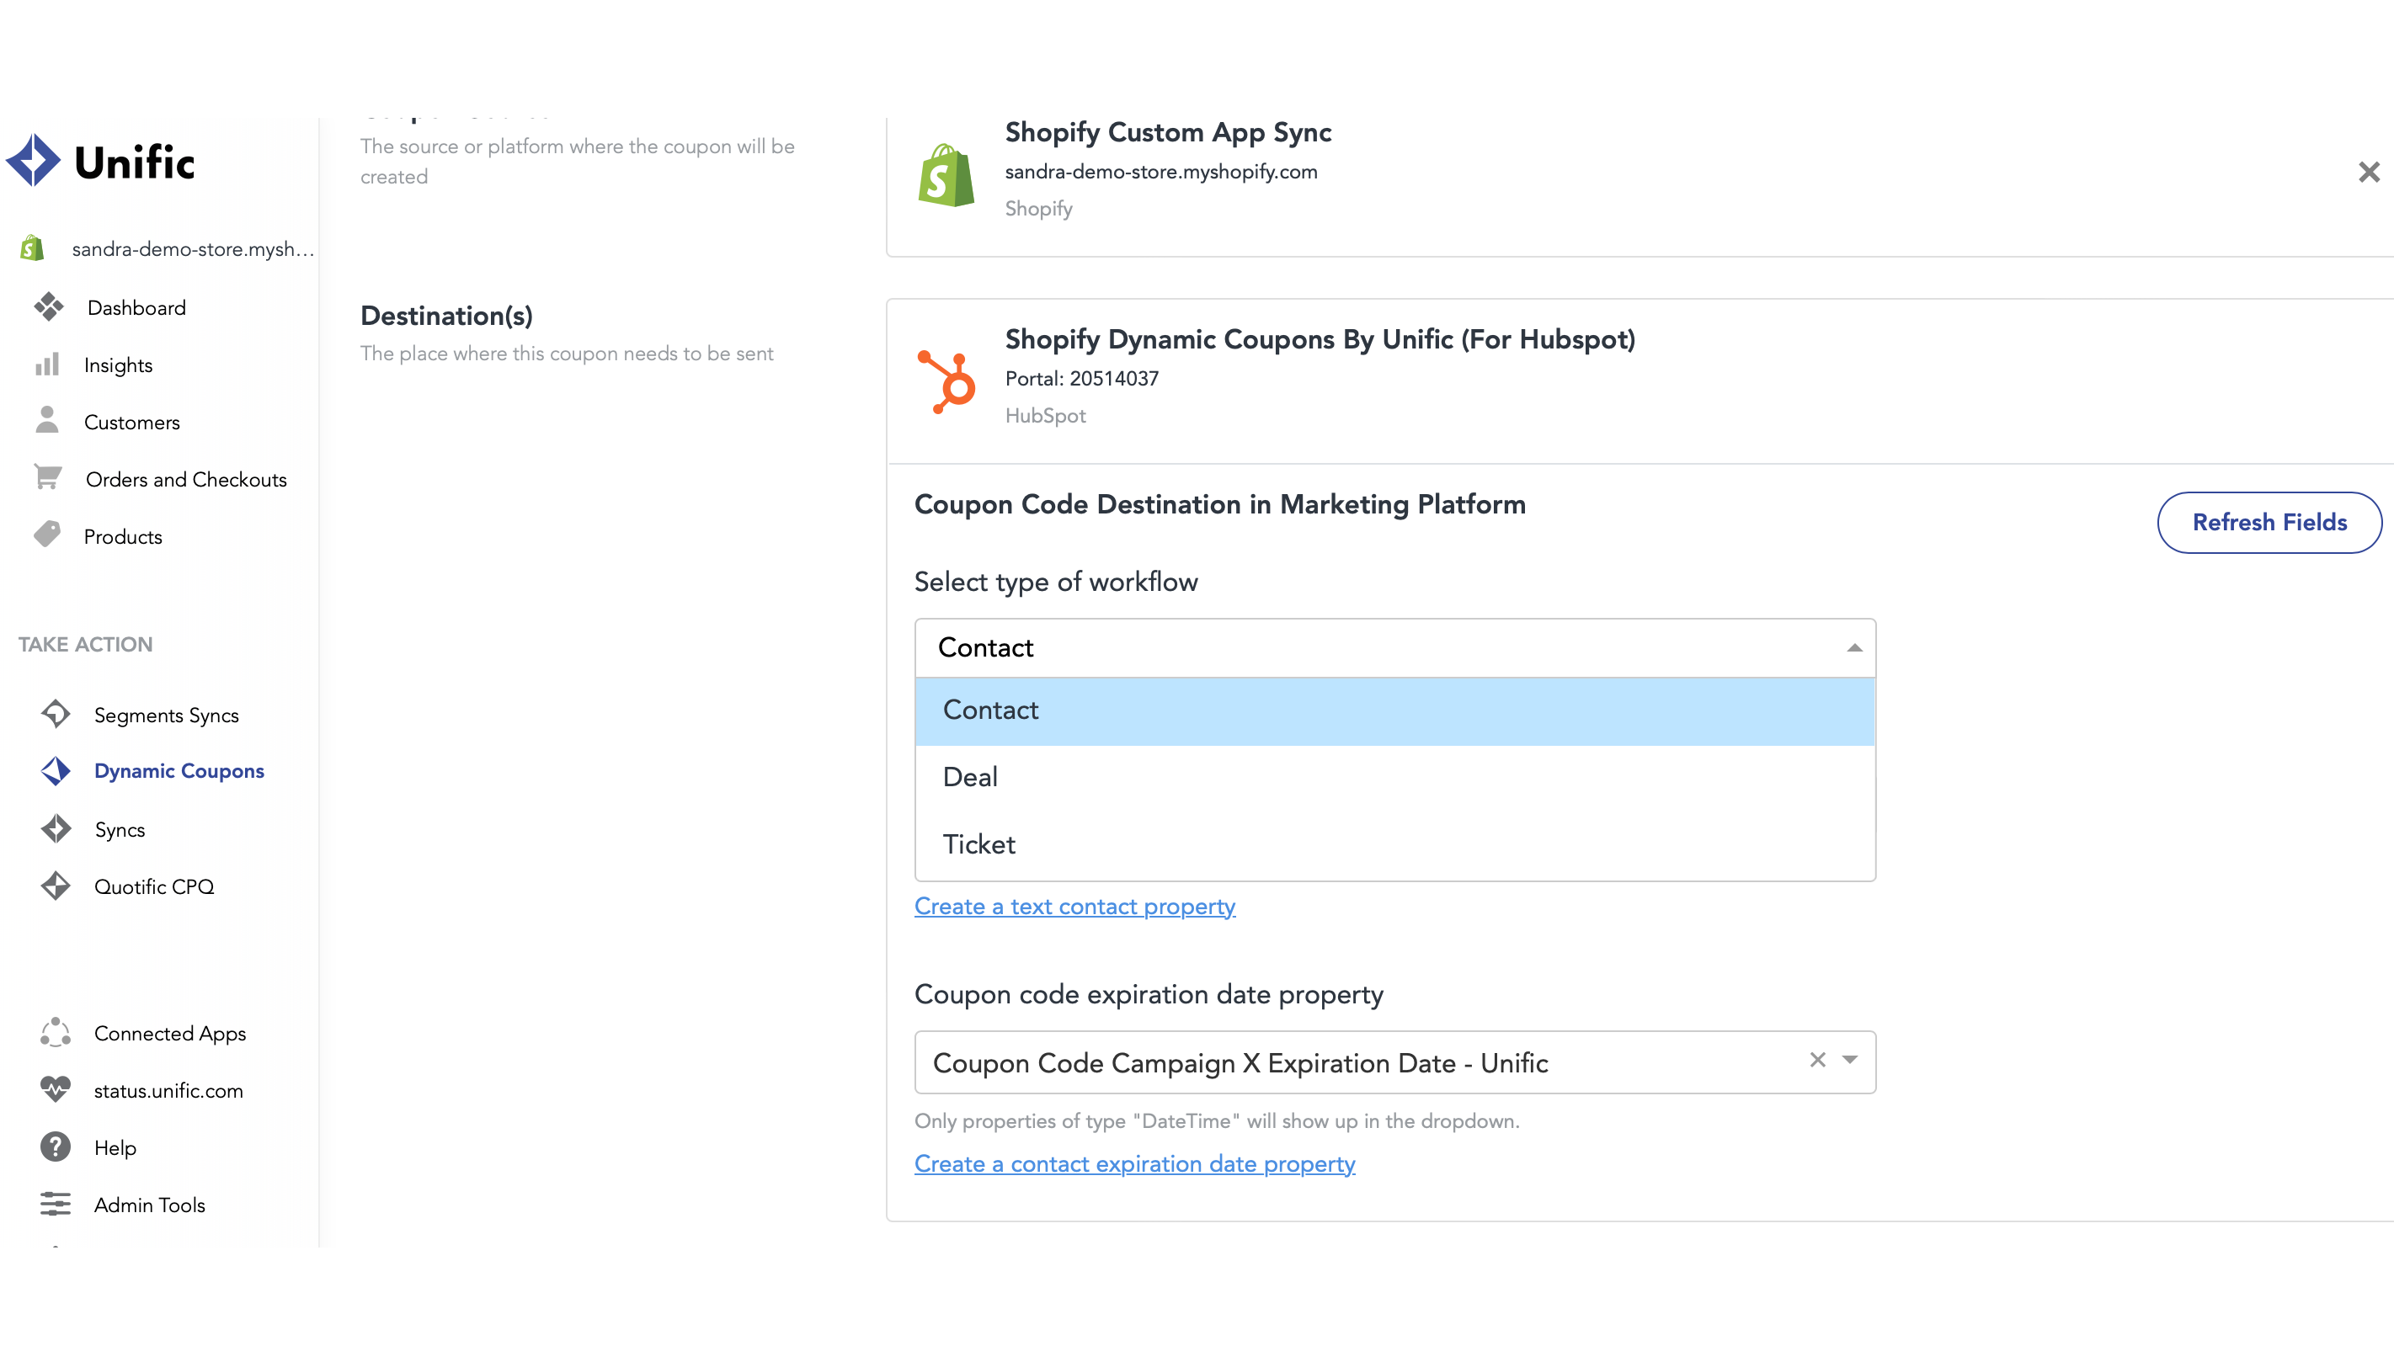Click the Orders and Checkouts cart icon
The width and height of the screenshot is (2394, 1346).
click(x=47, y=477)
